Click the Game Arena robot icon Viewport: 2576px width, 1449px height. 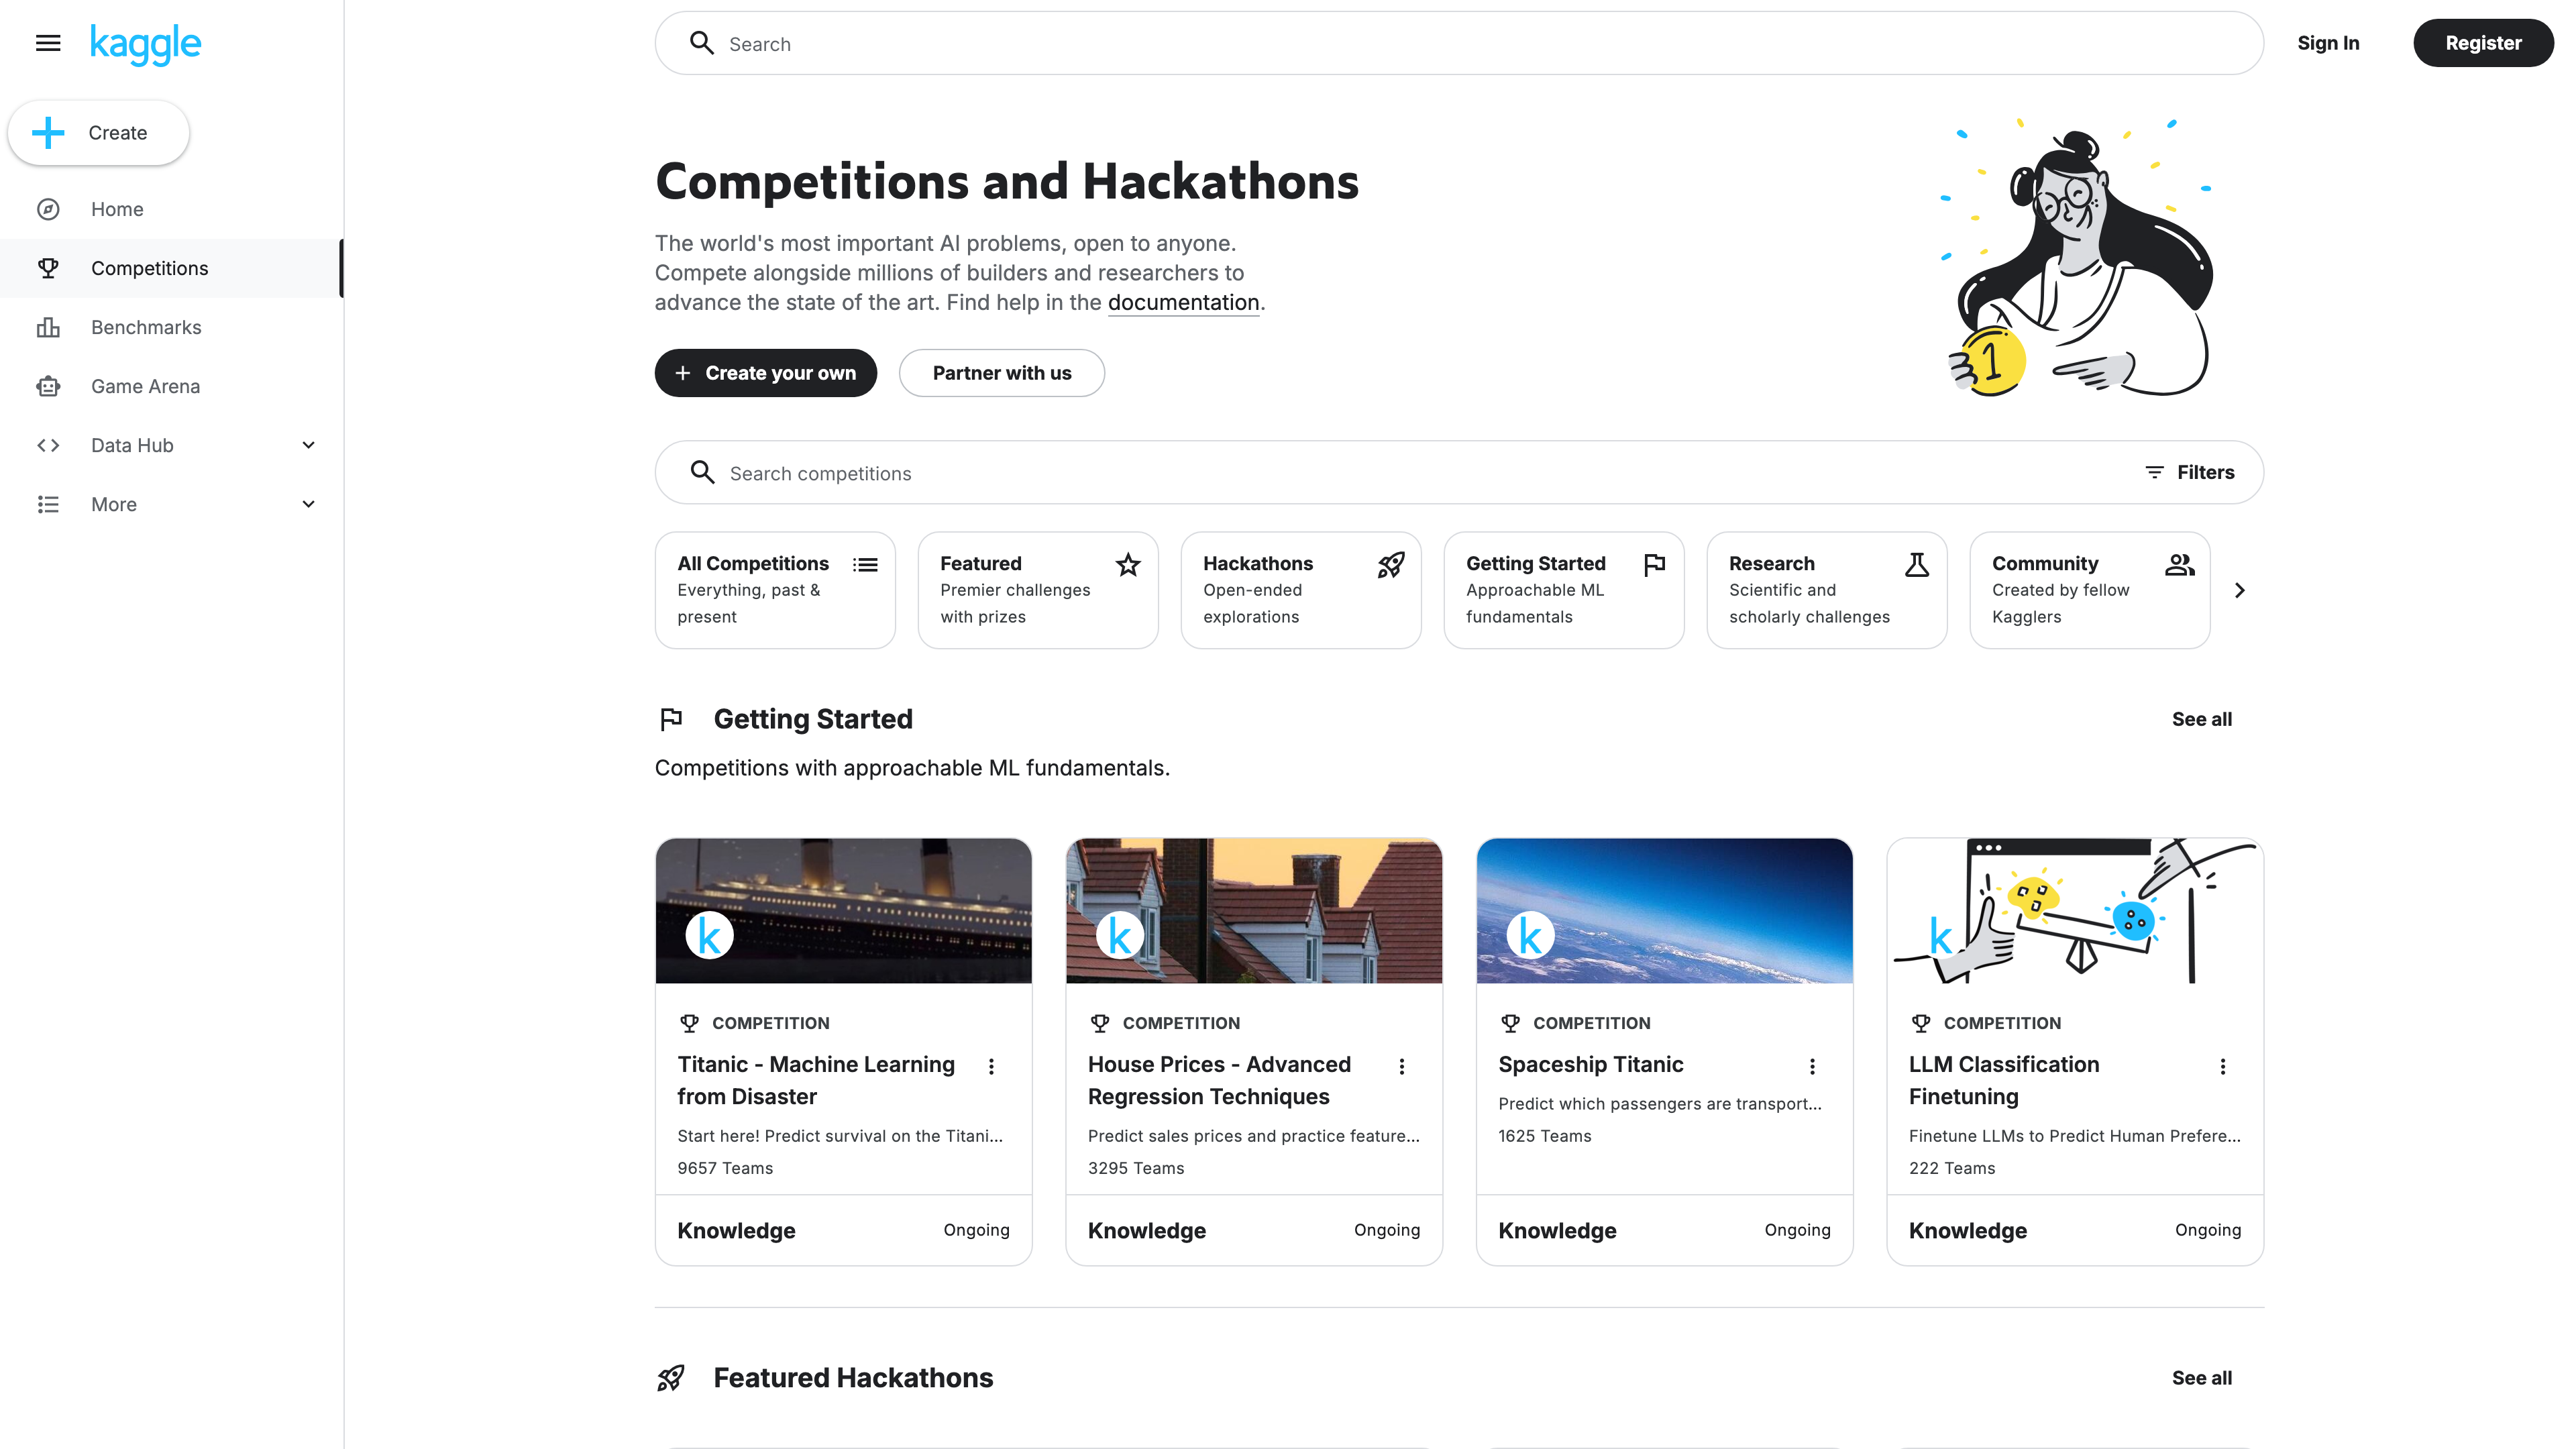(x=48, y=386)
